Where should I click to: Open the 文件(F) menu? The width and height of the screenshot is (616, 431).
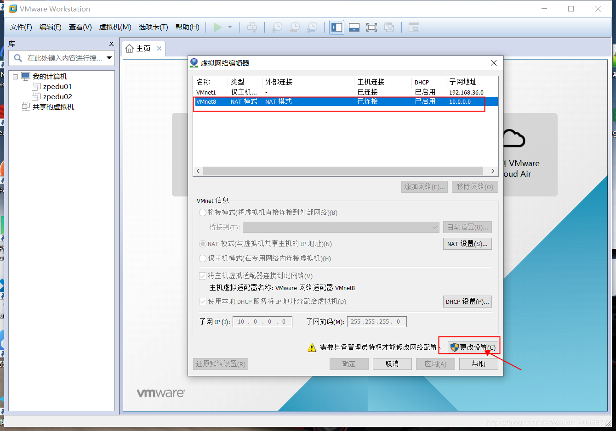(21, 27)
